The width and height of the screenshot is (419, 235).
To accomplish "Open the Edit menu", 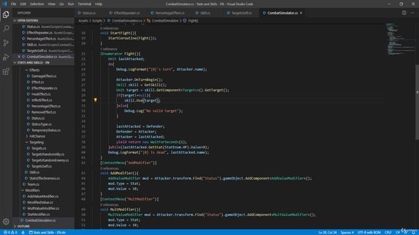I will click(x=23, y=4).
